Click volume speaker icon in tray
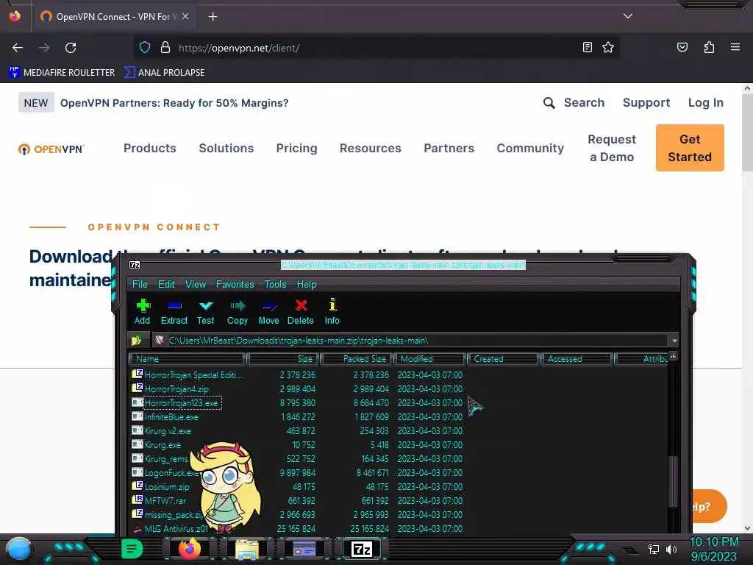This screenshot has height=565, width=753. [671, 549]
